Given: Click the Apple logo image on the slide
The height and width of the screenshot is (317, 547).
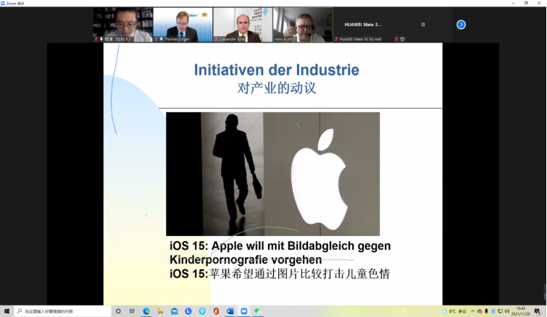Looking at the screenshot, I should [x=320, y=179].
